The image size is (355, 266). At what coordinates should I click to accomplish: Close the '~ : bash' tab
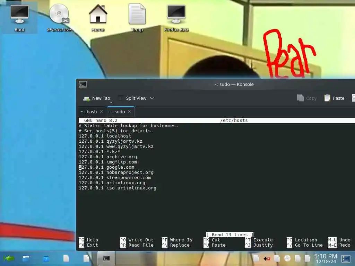101,112
